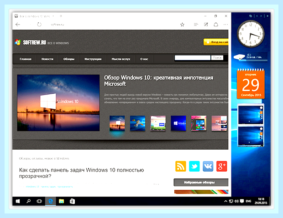Screen dimensions: 283x218
Task: Open Task View on the taskbar
Action: (x=39, y=201)
